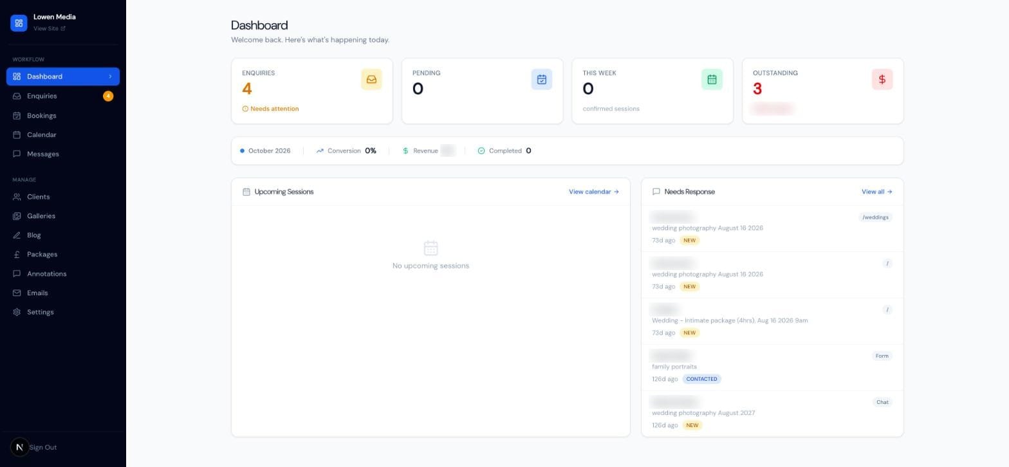Click the confirmed sessions label
The width and height of the screenshot is (1009, 467).
[x=611, y=109]
